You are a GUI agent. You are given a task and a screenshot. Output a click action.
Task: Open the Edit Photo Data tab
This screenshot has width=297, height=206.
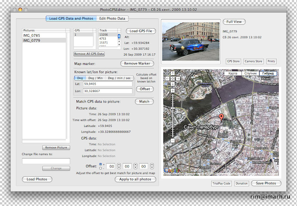(112, 19)
